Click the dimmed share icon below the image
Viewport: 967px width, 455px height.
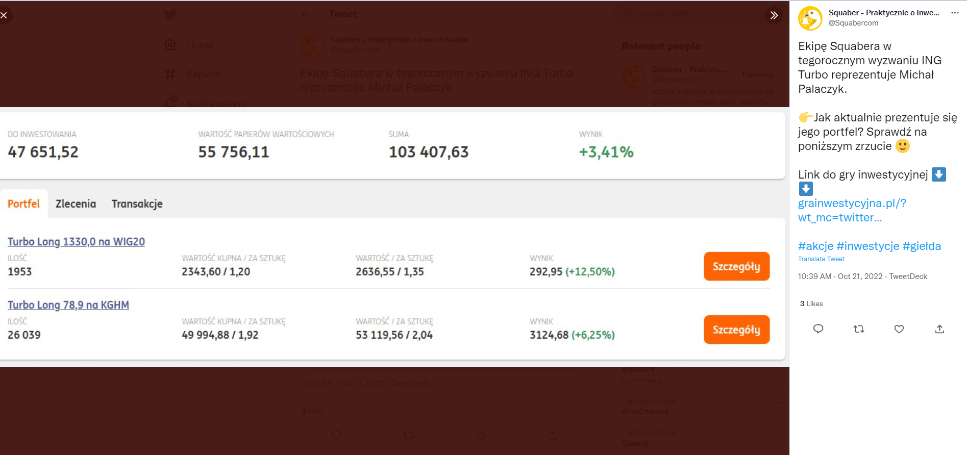click(x=553, y=436)
